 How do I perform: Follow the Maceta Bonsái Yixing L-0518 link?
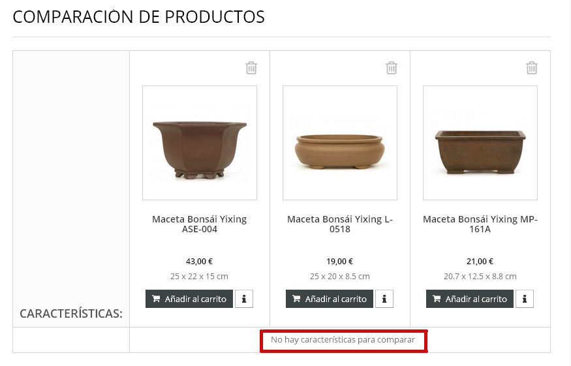pos(340,224)
